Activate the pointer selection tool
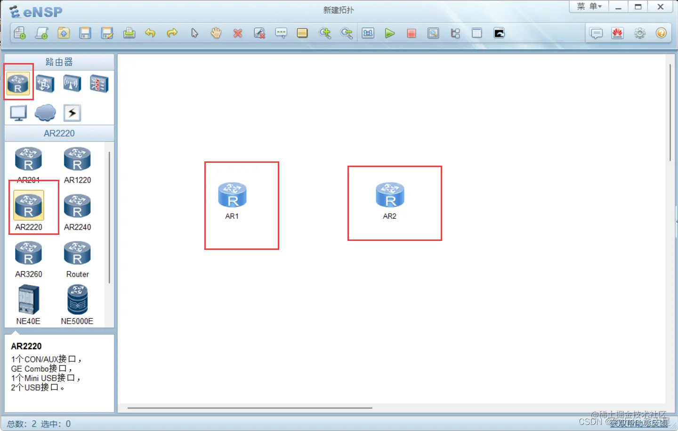 click(194, 33)
